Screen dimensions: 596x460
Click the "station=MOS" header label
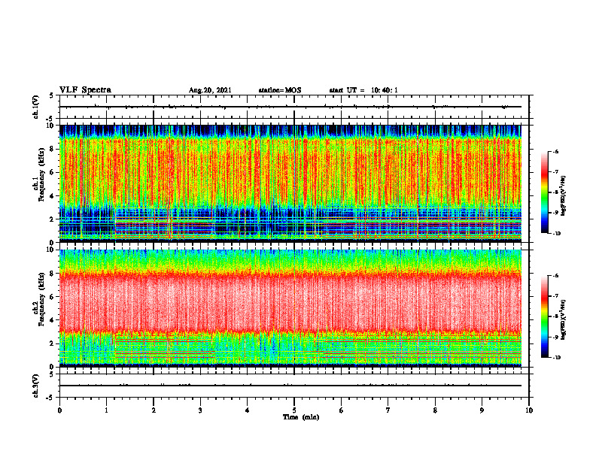280,90
